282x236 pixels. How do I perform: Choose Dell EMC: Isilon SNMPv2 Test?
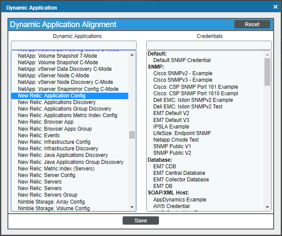point(188,107)
